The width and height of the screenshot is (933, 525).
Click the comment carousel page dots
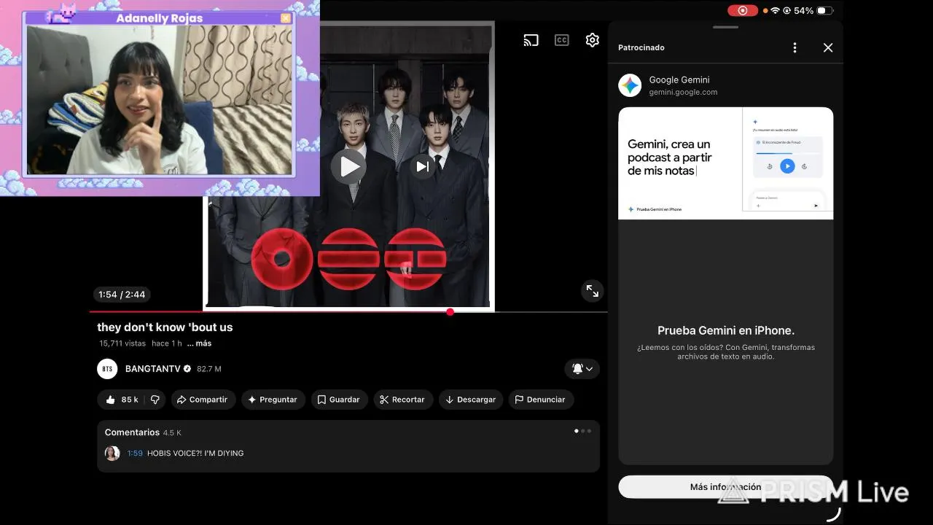pos(582,431)
